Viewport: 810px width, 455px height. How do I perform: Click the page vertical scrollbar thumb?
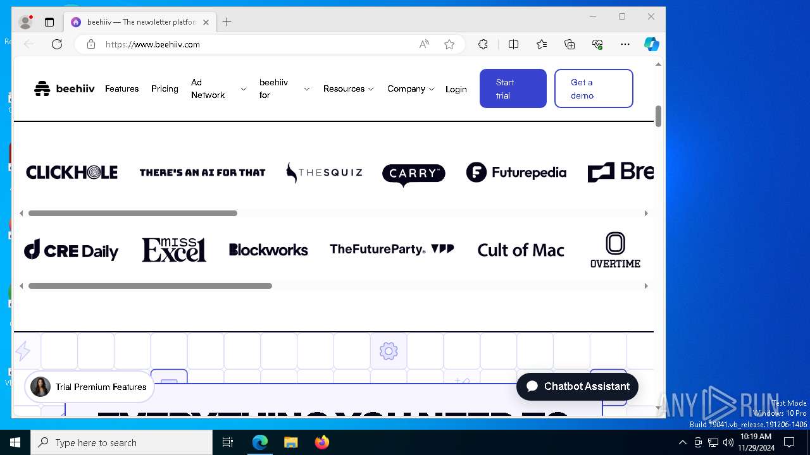[x=658, y=116]
